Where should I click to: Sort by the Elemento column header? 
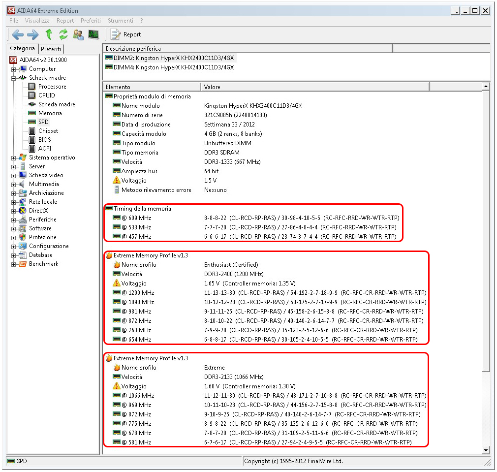pyautogui.click(x=152, y=87)
